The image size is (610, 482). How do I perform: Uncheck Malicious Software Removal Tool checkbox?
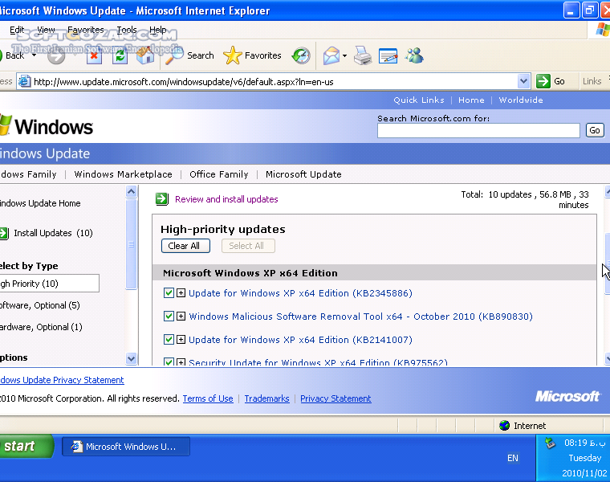pos(169,317)
